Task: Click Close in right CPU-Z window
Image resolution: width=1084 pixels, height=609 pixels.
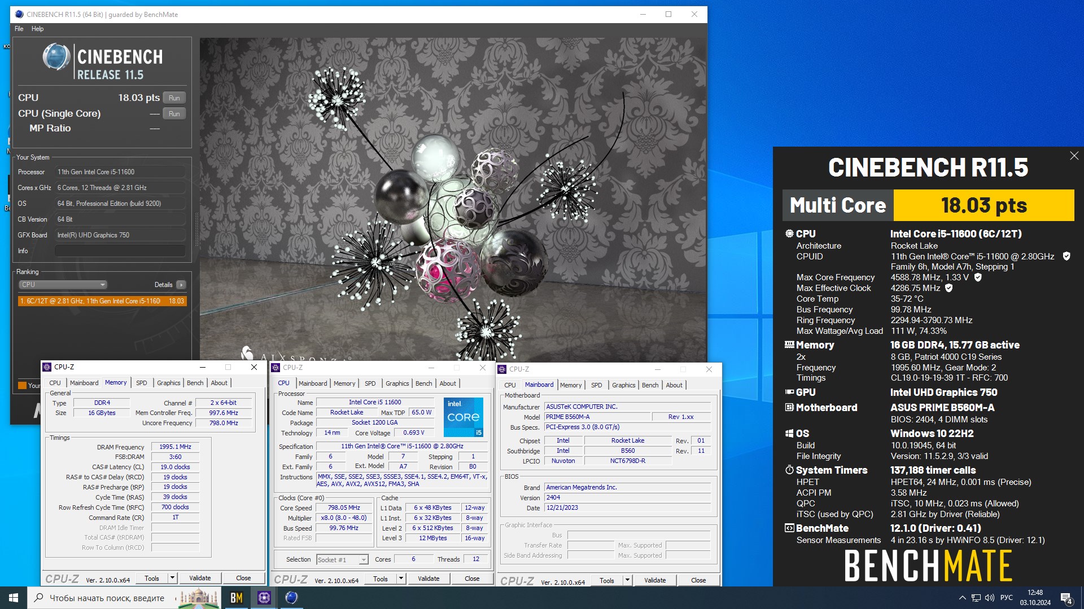Action: (x=698, y=580)
